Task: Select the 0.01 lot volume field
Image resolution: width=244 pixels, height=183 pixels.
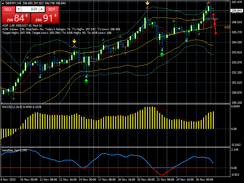Action: tap(30, 9)
